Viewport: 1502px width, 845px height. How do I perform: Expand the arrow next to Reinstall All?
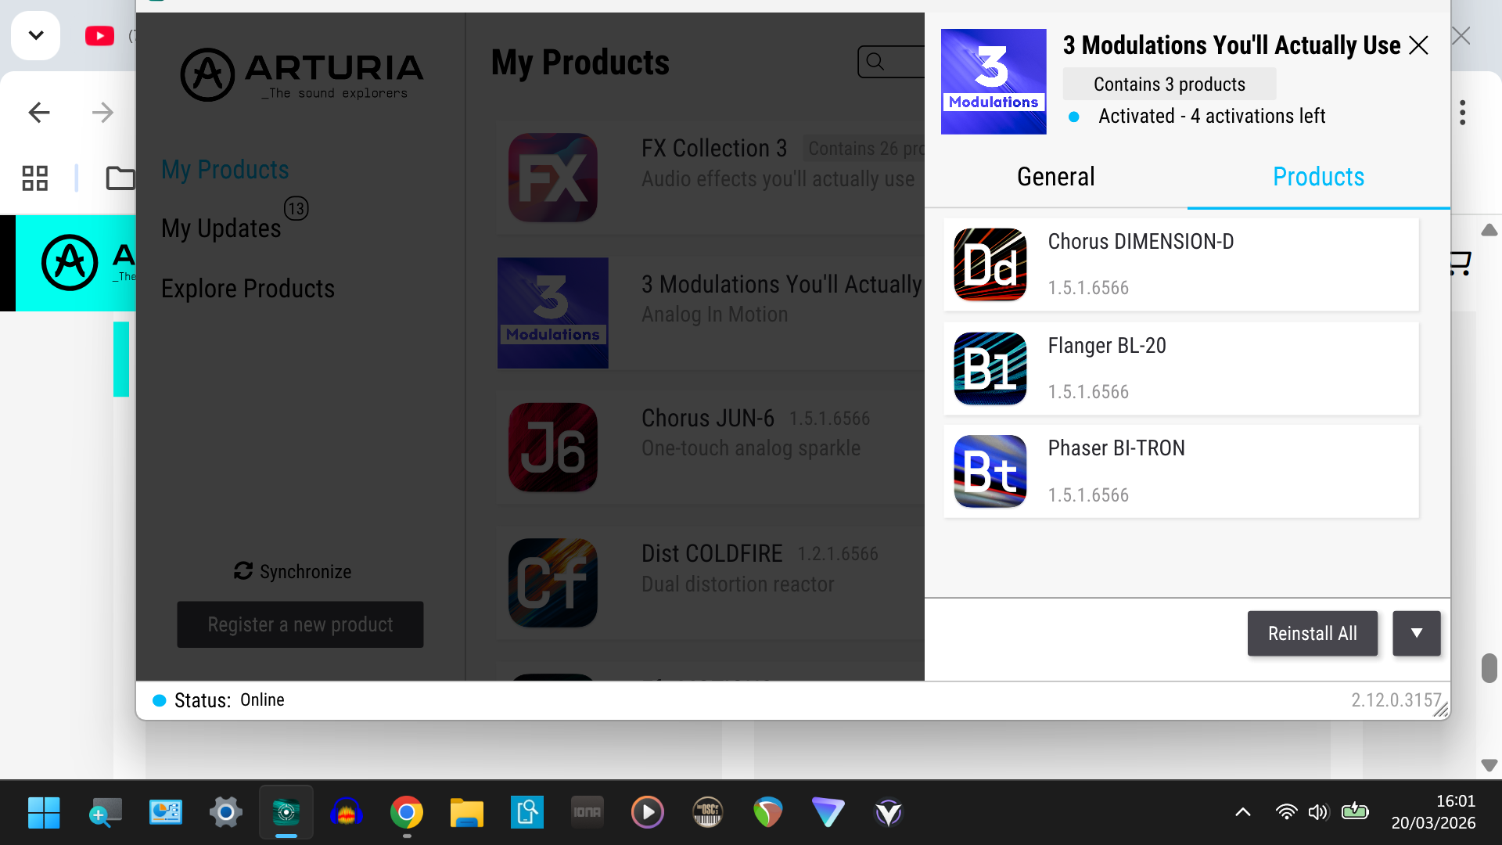[1416, 633]
